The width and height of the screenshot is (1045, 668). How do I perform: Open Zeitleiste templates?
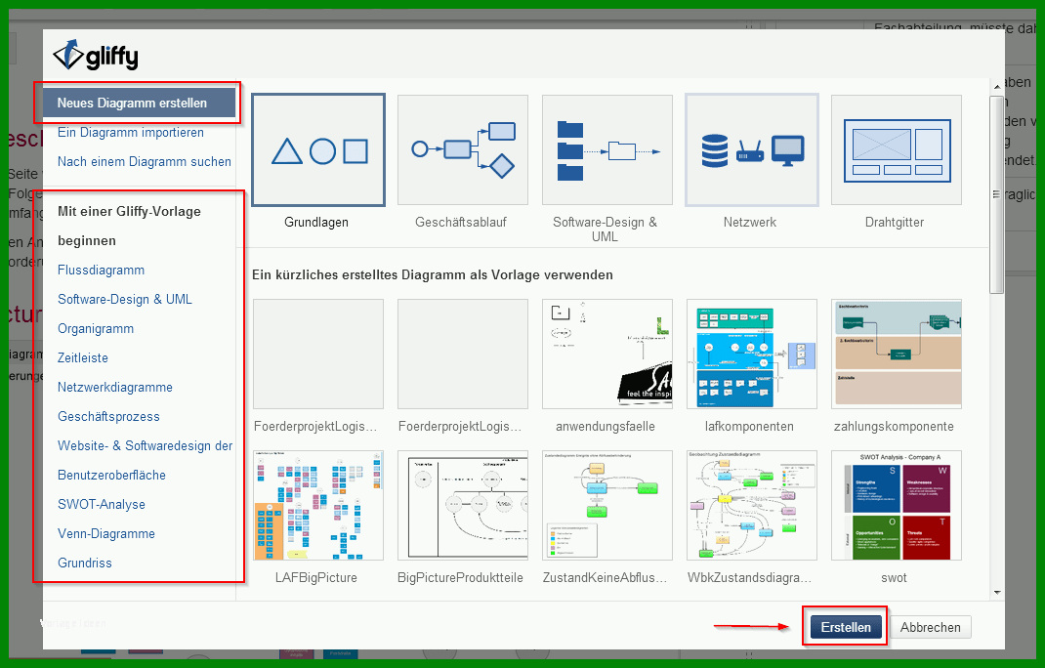pyautogui.click(x=83, y=358)
